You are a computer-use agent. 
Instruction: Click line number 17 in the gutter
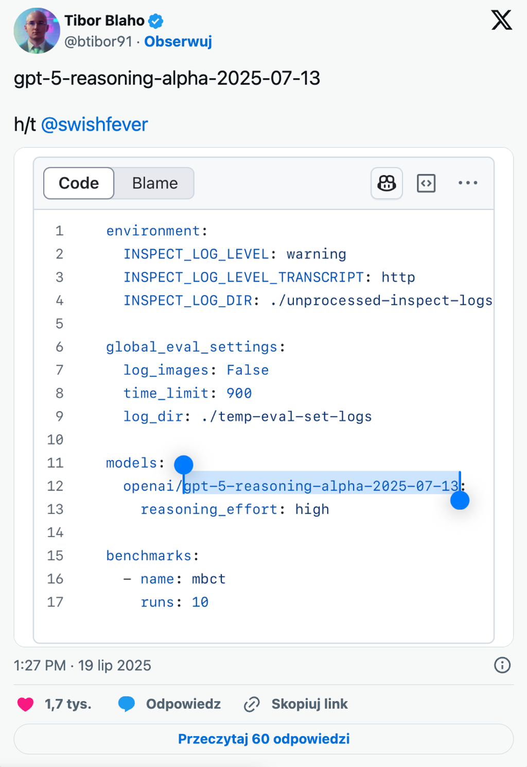(x=55, y=602)
